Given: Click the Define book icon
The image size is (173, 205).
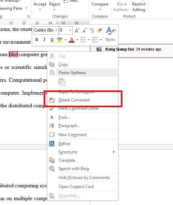Looking at the screenshot, I should [52, 144].
